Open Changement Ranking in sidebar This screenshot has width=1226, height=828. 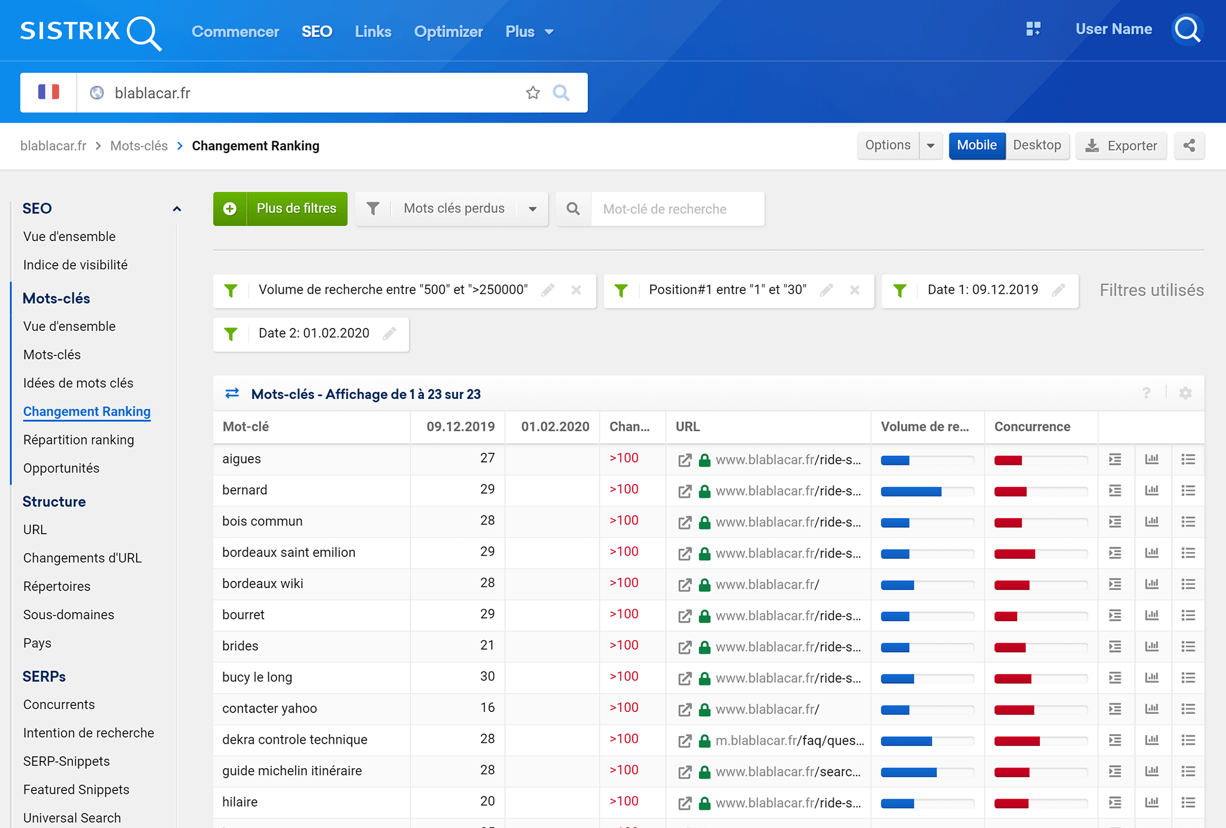pos(87,412)
